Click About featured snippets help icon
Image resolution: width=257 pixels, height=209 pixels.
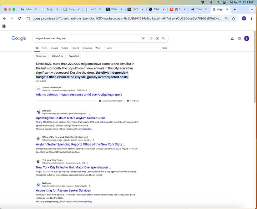pos(100,101)
